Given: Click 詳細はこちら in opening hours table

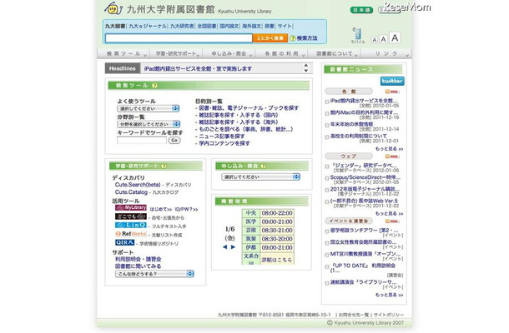Looking at the screenshot, I should tap(277, 260).
